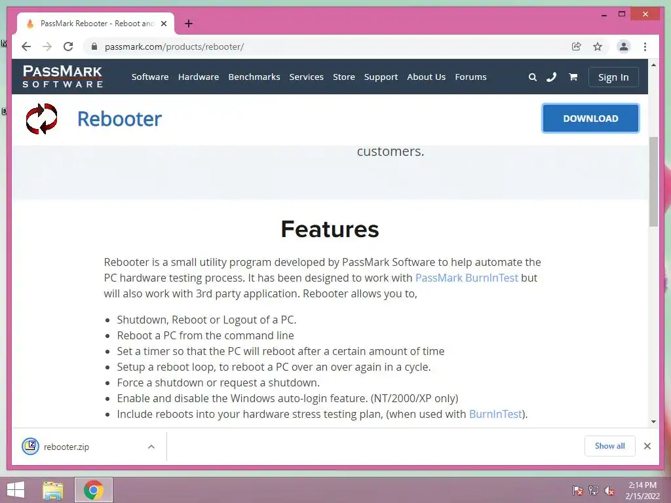The height and width of the screenshot is (503, 671).
Task: Open the Support menu
Action: (x=381, y=77)
